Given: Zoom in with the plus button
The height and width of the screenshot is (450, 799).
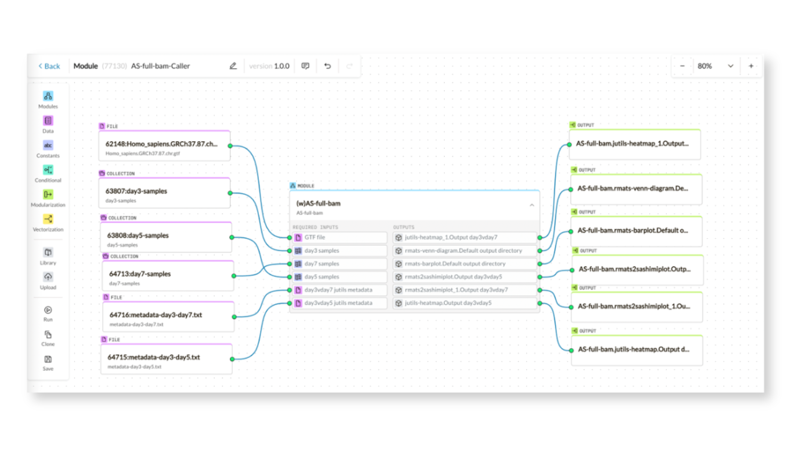Looking at the screenshot, I should [x=751, y=66].
